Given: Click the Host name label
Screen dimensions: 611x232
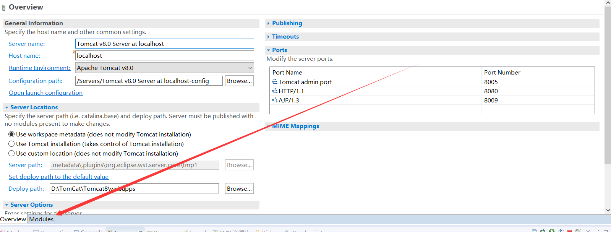Looking at the screenshot, I should [x=24, y=55].
